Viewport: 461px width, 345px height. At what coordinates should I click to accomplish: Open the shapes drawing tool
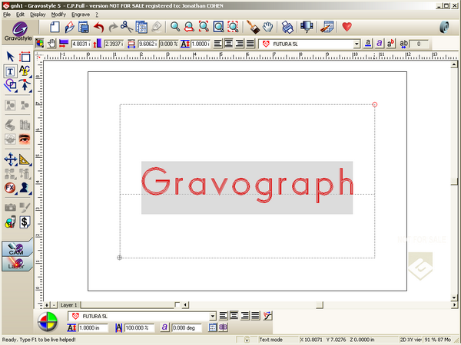(10, 85)
